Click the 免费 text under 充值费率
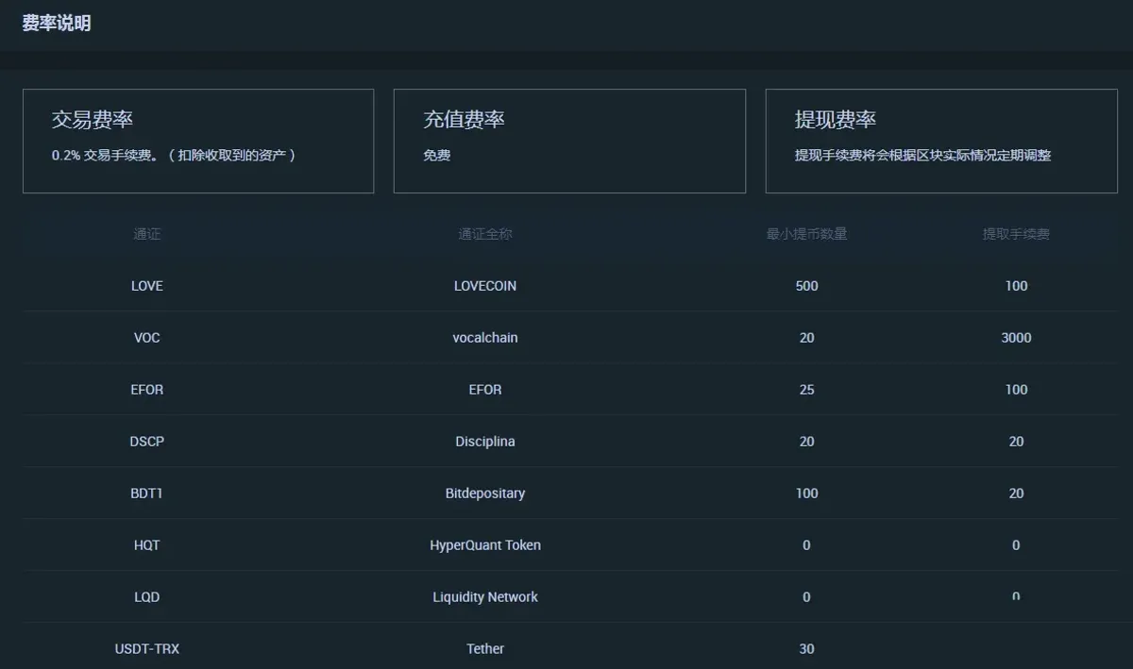This screenshot has width=1133, height=669. (436, 155)
